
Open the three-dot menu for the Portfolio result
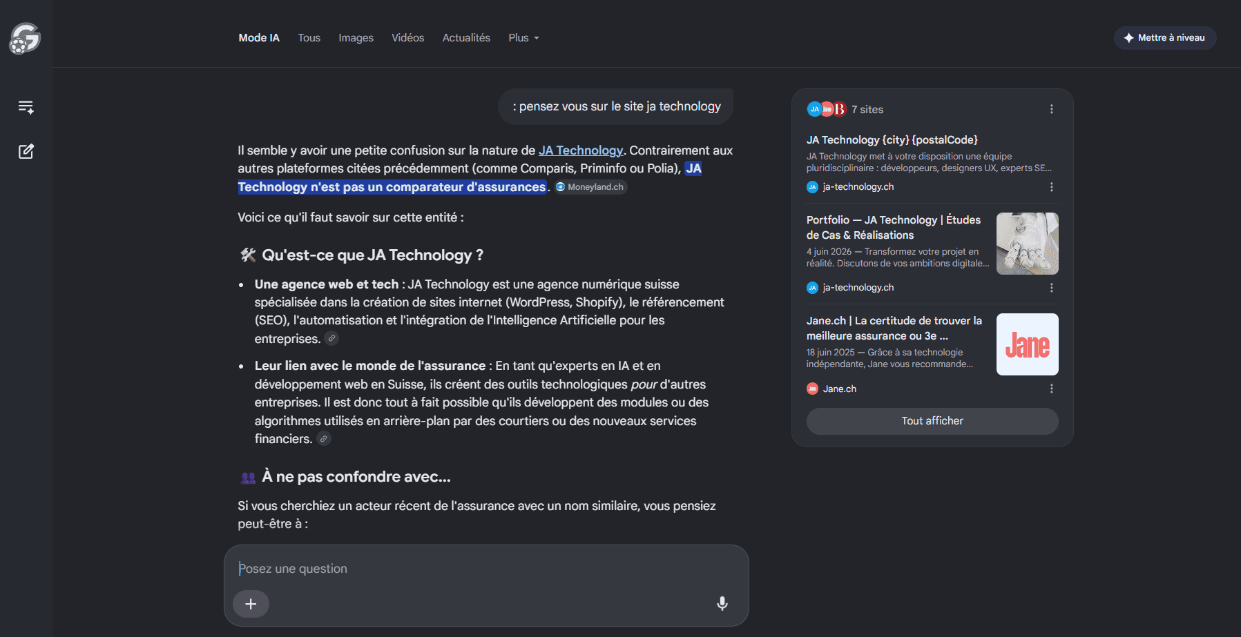click(1051, 288)
